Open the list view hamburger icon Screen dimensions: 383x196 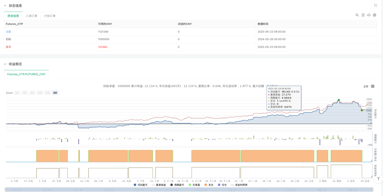coord(363,15)
